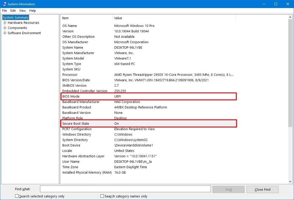
Task: Expand the Hardware Resources tree node
Action: tap(5, 23)
